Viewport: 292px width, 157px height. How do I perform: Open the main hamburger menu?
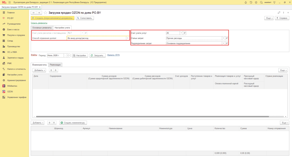[9, 2]
